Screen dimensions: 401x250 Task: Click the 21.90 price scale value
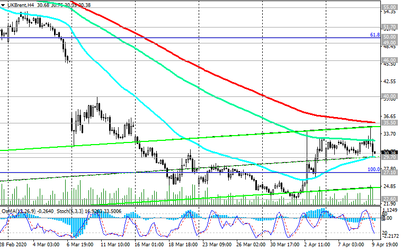389,204
